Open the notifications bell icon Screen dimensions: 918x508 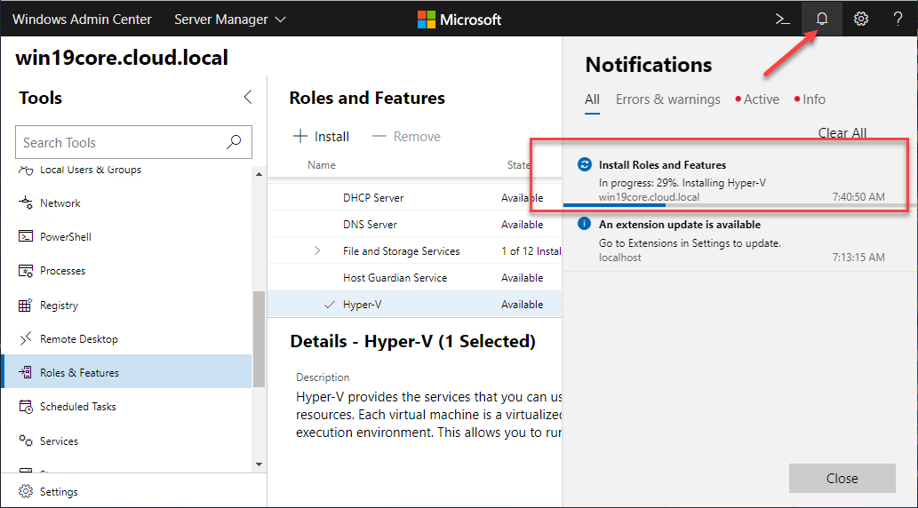tap(822, 19)
